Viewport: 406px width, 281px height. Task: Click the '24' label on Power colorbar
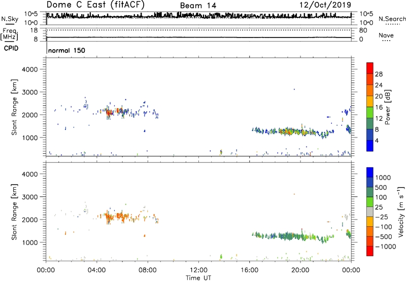379,85
